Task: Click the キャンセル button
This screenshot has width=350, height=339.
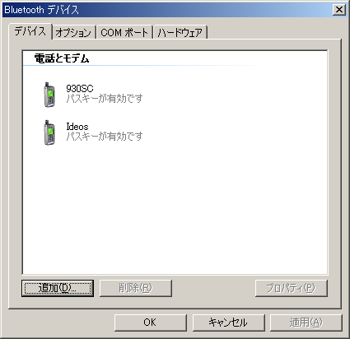Action: [228, 323]
